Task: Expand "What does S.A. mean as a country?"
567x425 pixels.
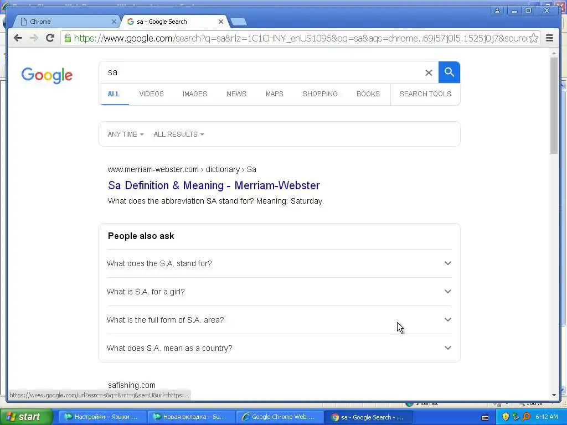Action: [x=279, y=348]
